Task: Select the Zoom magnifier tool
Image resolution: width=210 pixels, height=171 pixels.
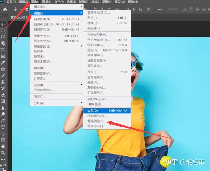Action: [3, 152]
